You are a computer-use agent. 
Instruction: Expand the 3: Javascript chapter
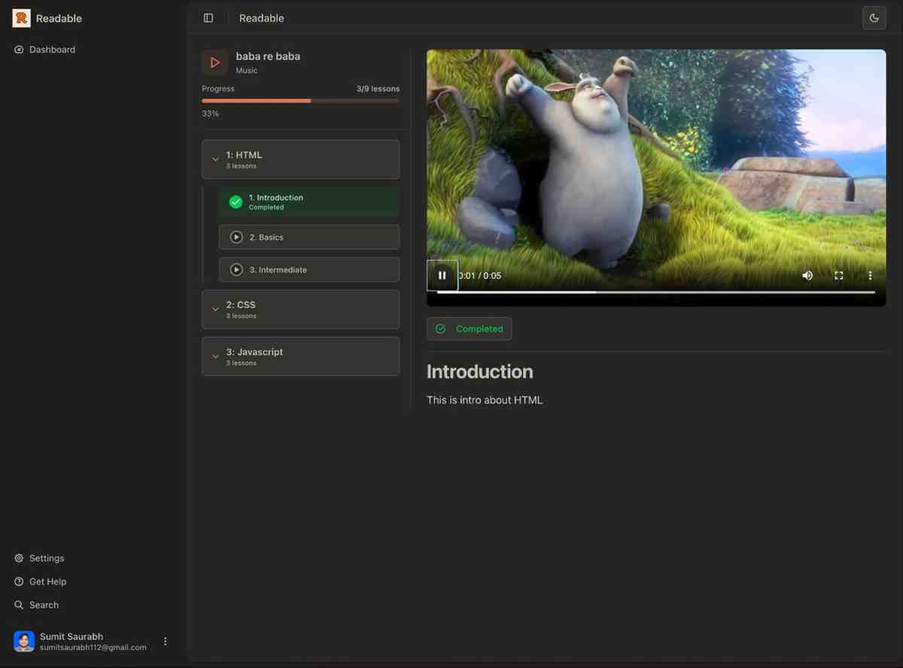[x=300, y=357]
